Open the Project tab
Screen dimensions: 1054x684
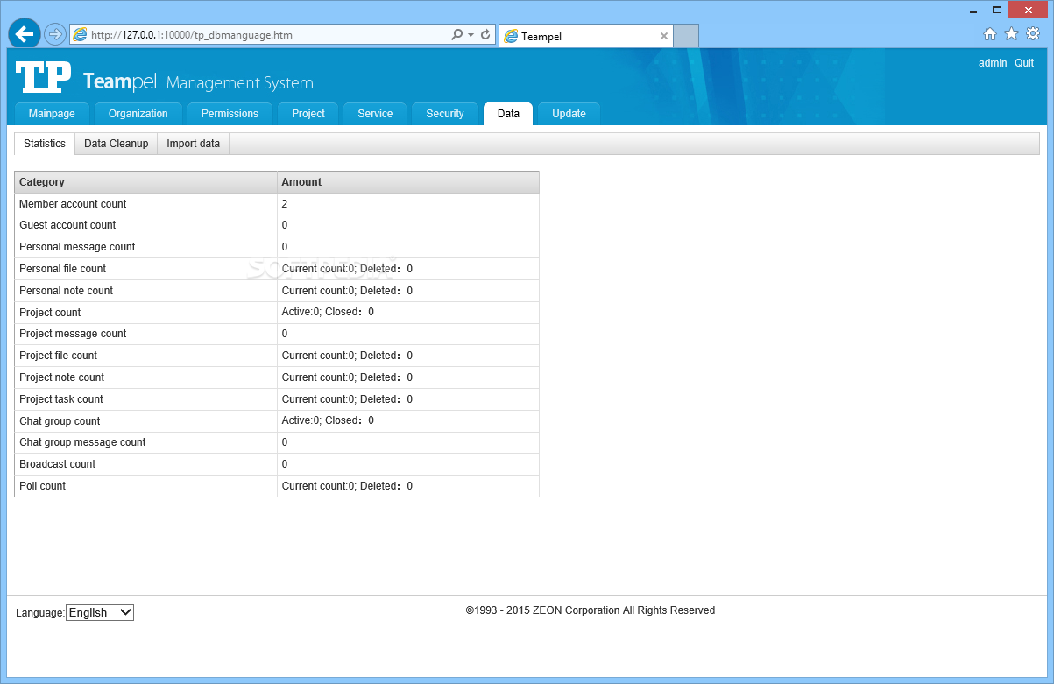pyautogui.click(x=308, y=114)
